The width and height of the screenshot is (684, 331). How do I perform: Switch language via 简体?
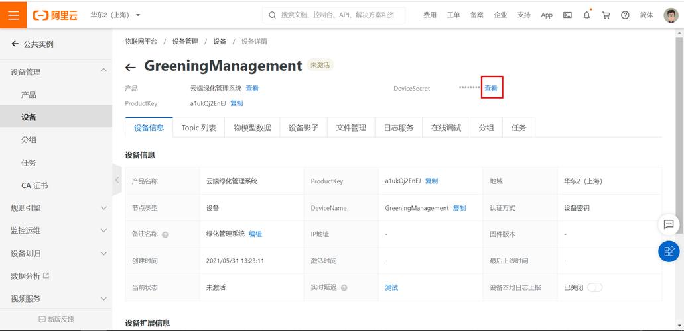coord(646,15)
